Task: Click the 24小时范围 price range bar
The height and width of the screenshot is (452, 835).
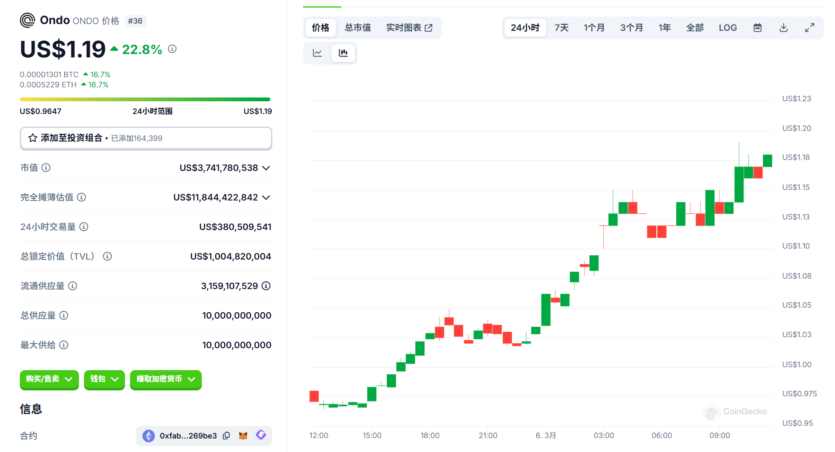Action: click(x=145, y=100)
